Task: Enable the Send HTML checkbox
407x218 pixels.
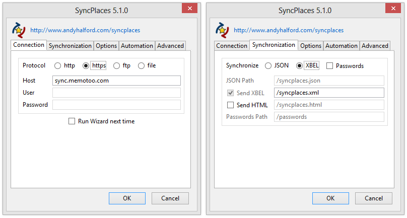Action: tap(230, 105)
